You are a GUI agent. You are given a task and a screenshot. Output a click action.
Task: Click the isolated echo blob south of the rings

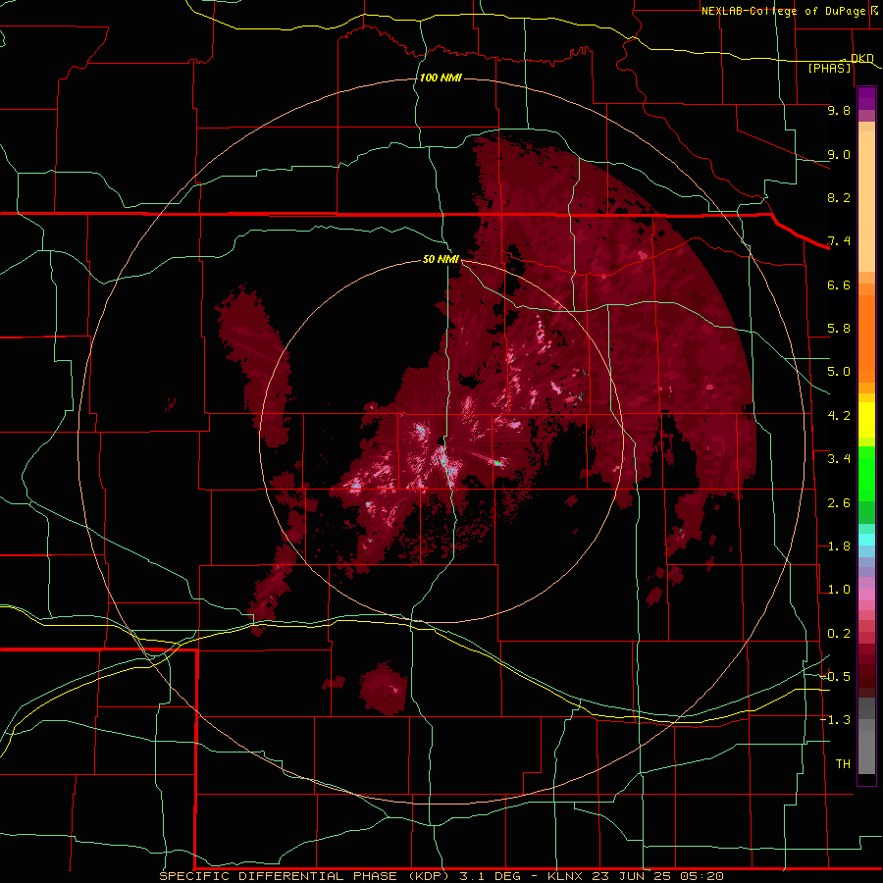[384, 690]
